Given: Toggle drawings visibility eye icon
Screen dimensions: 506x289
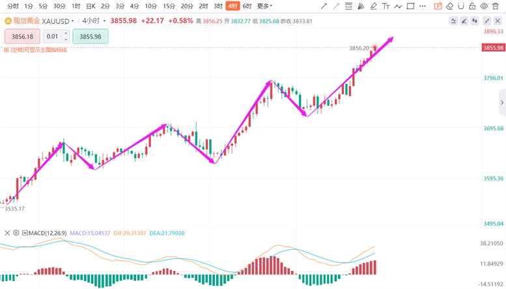Looking at the screenshot, I should pos(484,6).
